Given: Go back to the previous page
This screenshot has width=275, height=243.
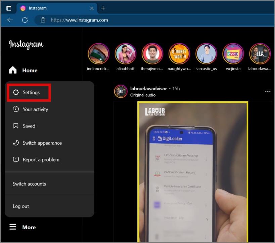Looking at the screenshot, I should pyautogui.click(x=10, y=20).
